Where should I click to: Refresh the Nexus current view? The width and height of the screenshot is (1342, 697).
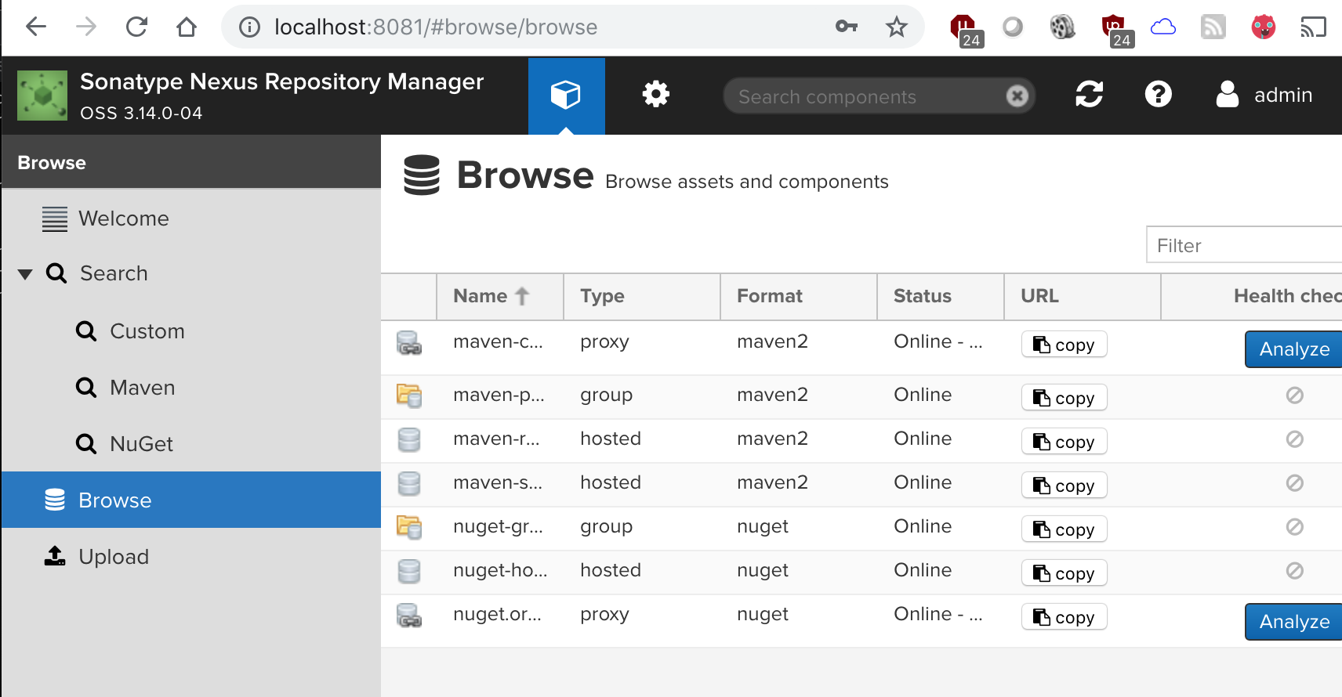tap(1090, 95)
